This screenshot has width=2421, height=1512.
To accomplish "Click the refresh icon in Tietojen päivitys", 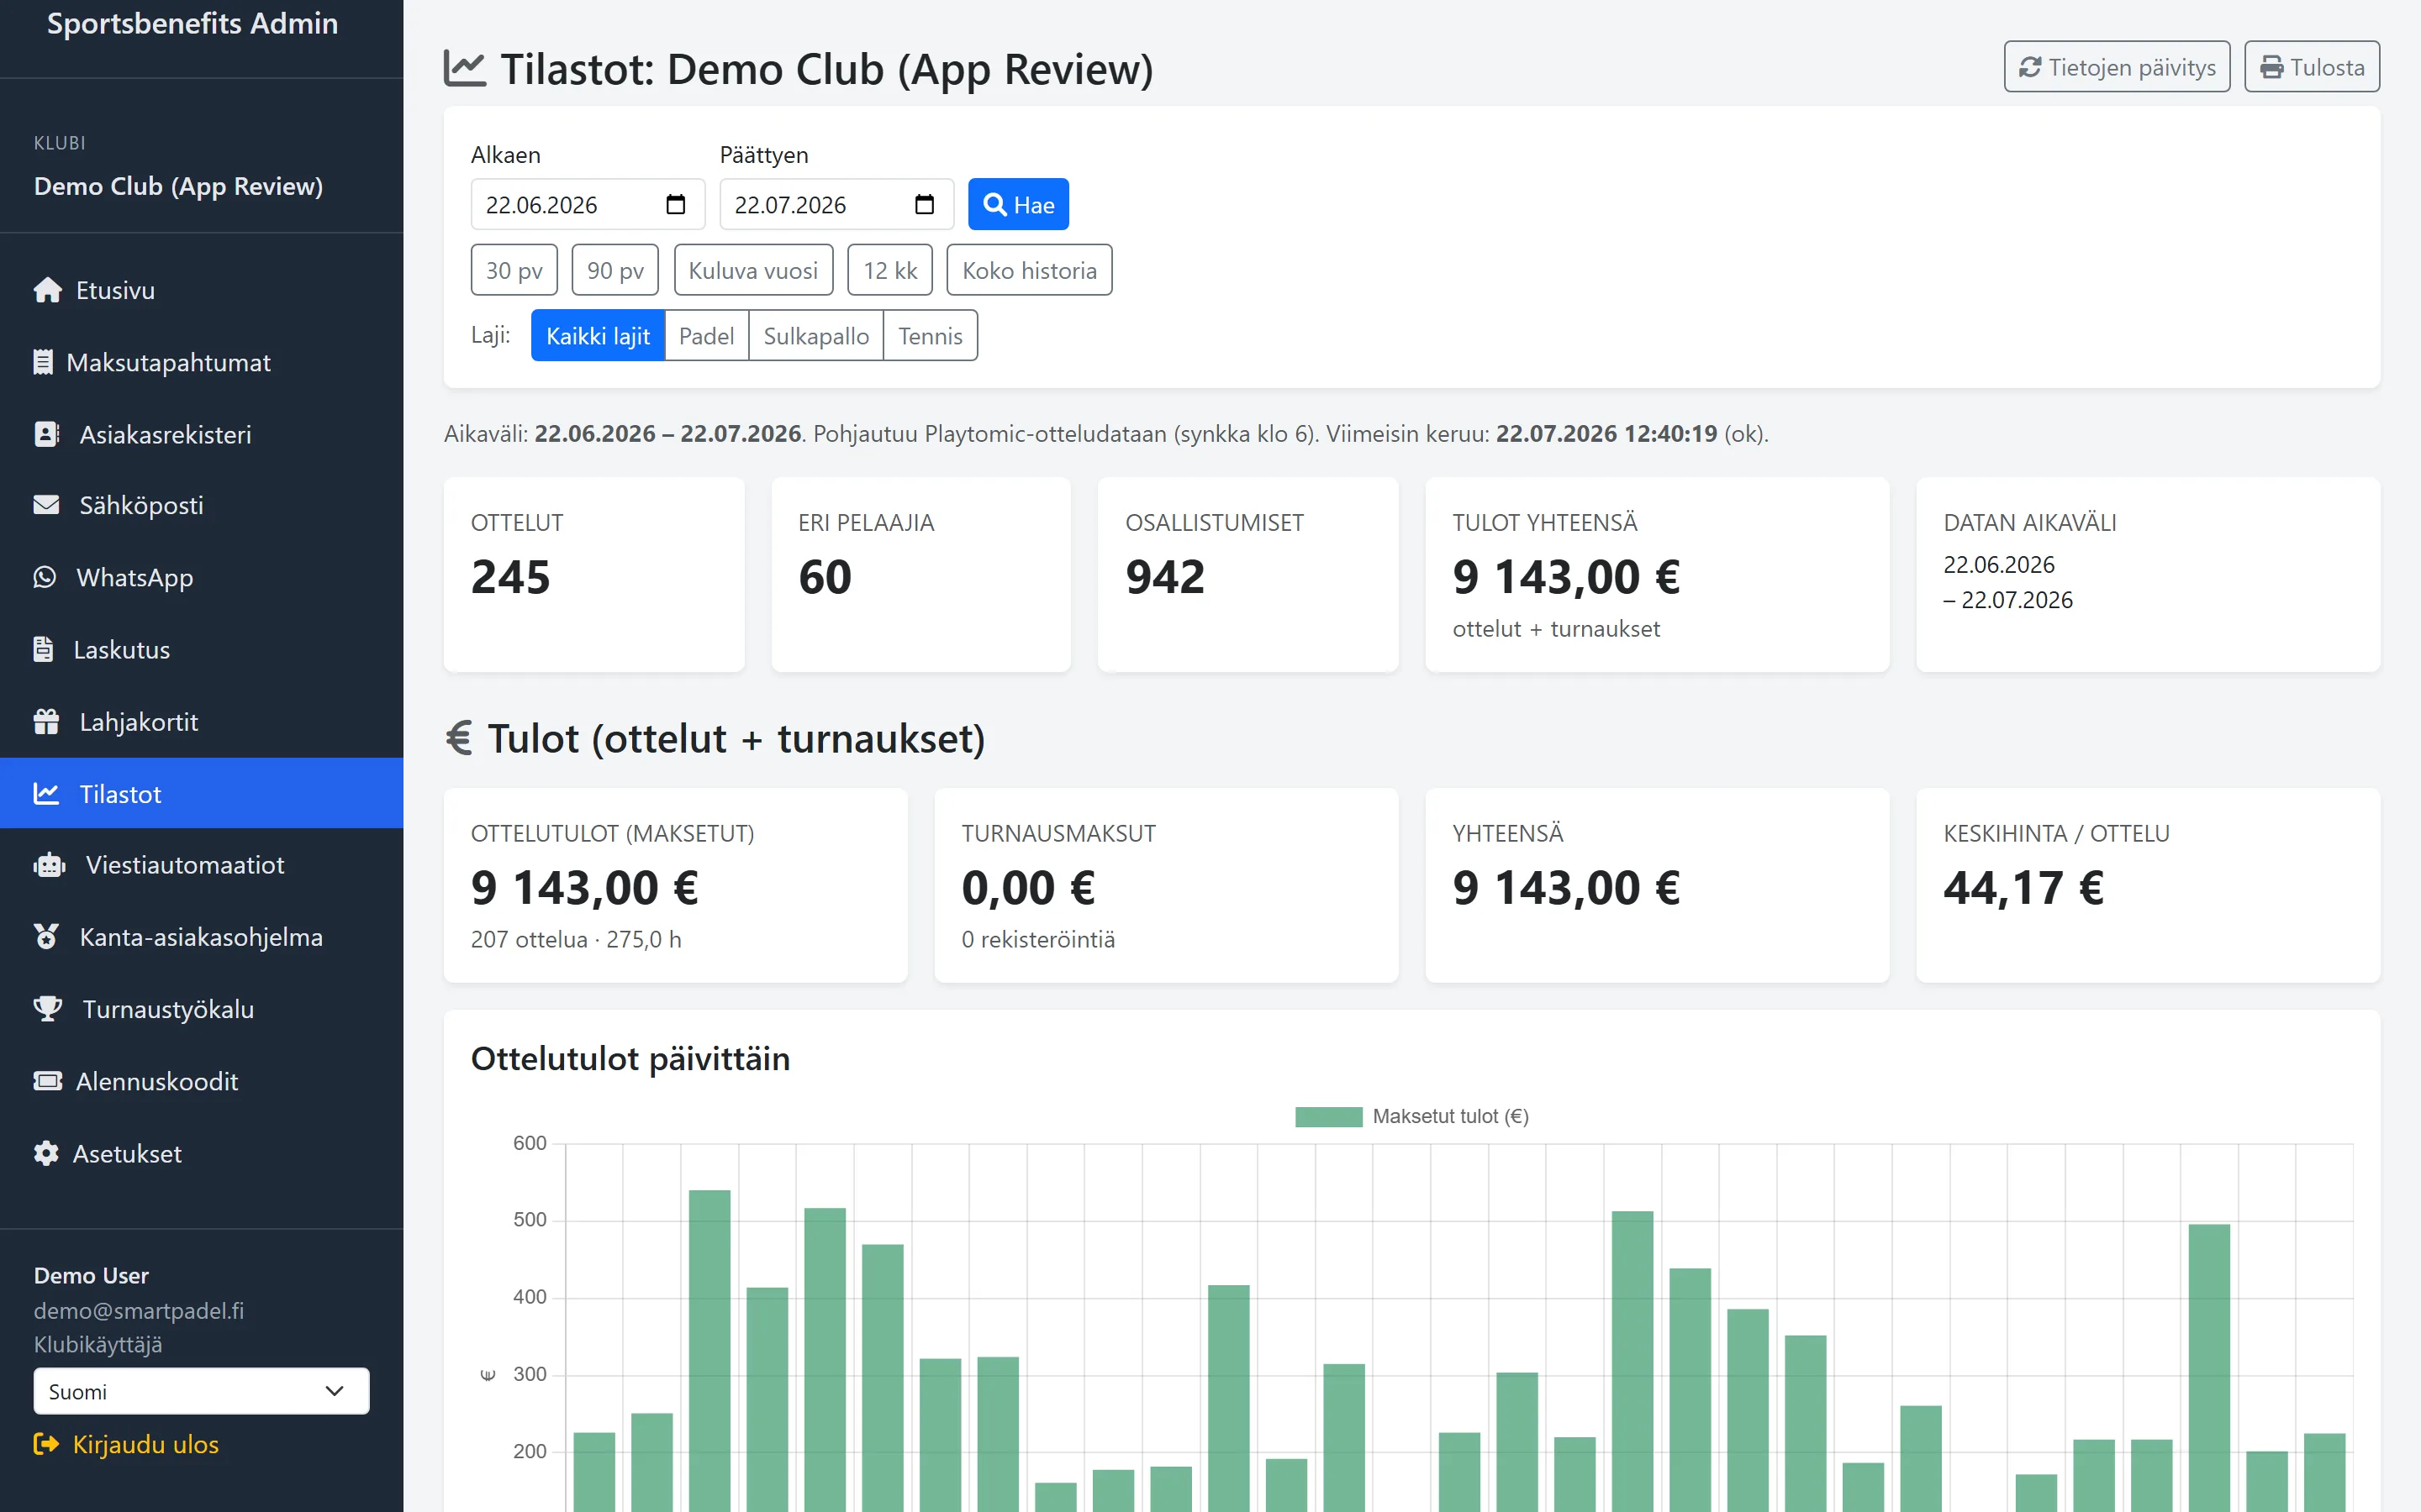I will pyautogui.click(x=2031, y=67).
